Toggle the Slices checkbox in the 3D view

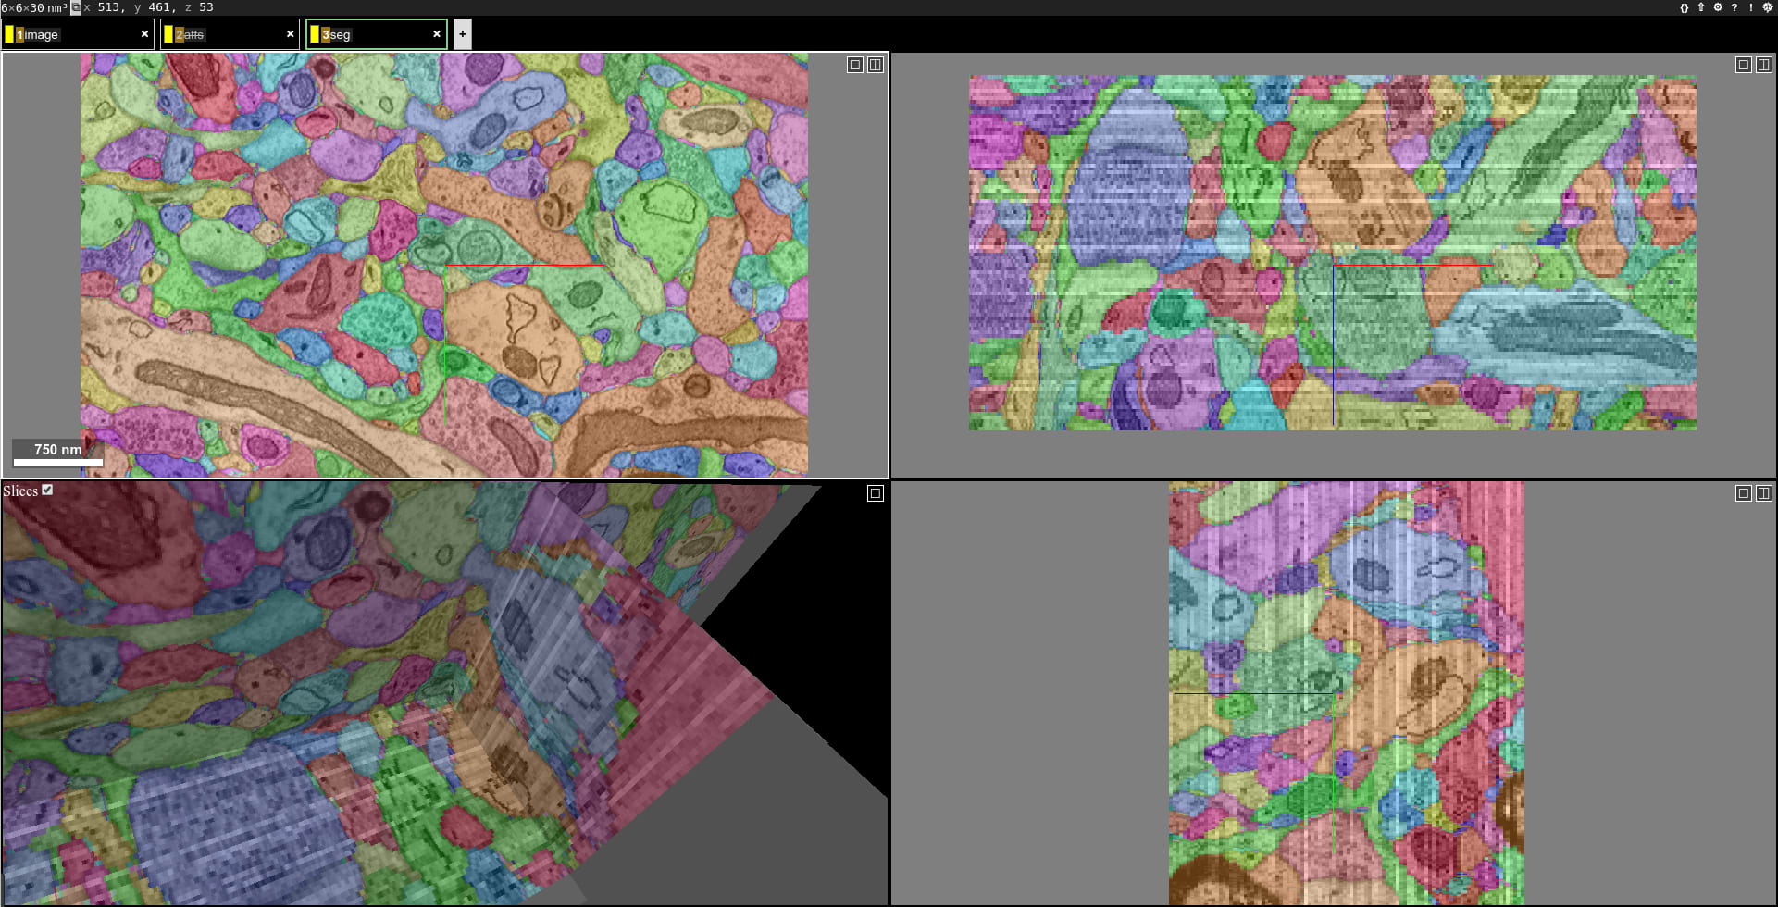[x=47, y=491]
